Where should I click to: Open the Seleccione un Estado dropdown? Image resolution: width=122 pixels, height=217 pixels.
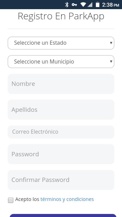pyautogui.click(x=61, y=43)
